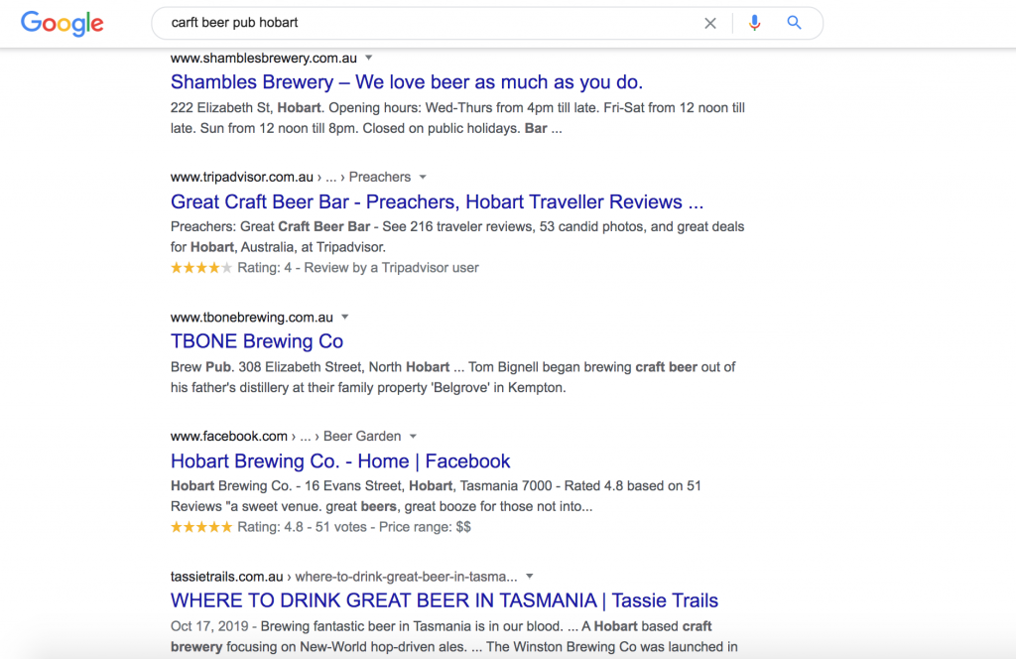Click the www.shamblesbrewery.com.au URL text
This screenshot has height=659, width=1016.
[264, 59]
